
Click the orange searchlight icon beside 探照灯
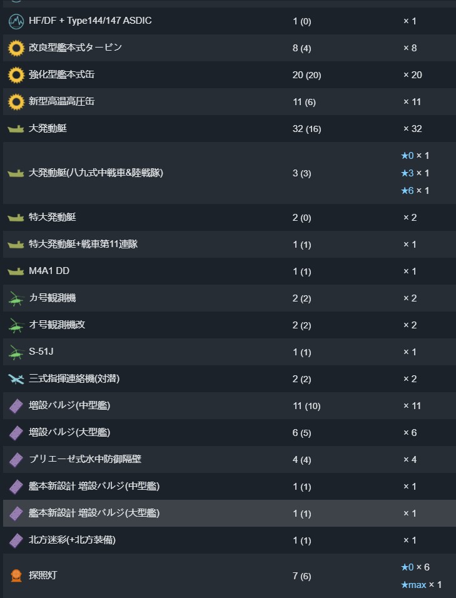point(16,575)
